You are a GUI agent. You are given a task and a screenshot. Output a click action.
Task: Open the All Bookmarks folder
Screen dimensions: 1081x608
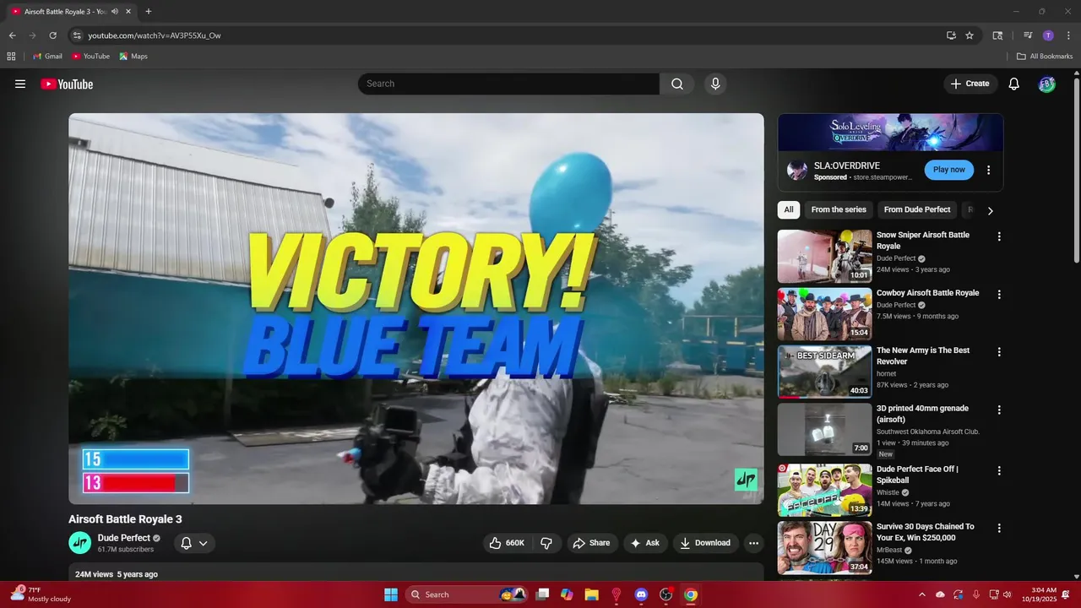point(1045,57)
